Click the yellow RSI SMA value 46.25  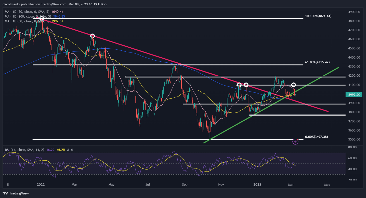[60, 150]
